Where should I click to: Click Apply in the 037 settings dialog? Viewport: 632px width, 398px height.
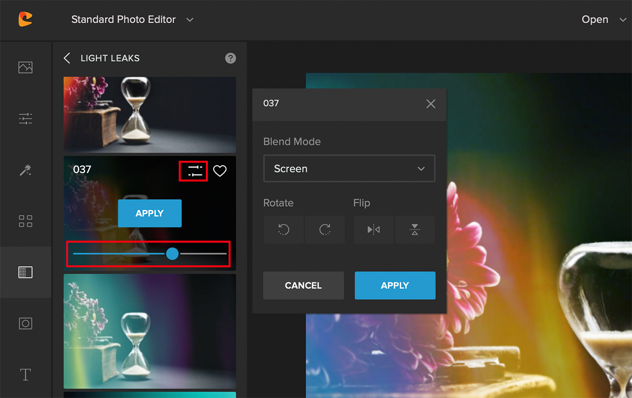[395, 286]
